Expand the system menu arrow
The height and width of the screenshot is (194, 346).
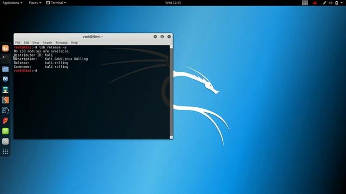tap(342, 3)
